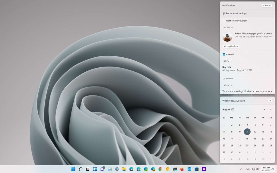Expand the Notifications Visualizer notification

[x=232, y=27]
